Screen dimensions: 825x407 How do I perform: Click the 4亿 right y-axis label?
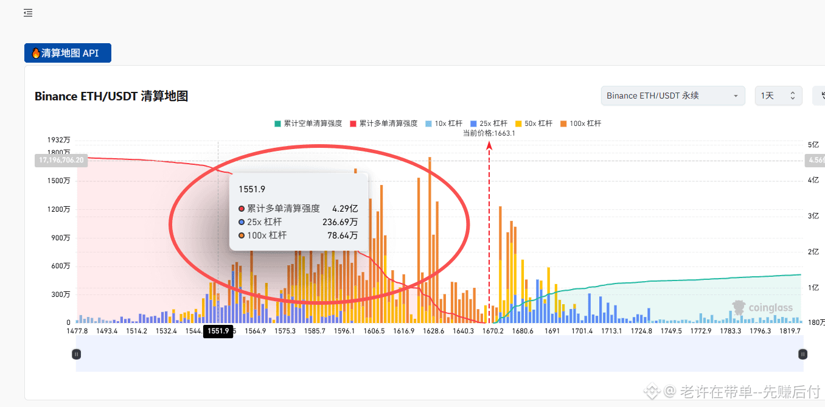[813, 180]
